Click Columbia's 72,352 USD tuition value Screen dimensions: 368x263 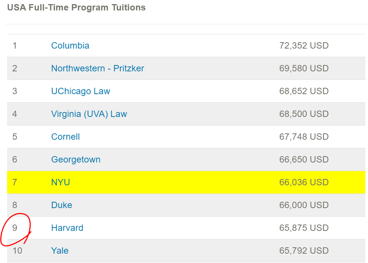pyautogui.click(x=304, y=46)
